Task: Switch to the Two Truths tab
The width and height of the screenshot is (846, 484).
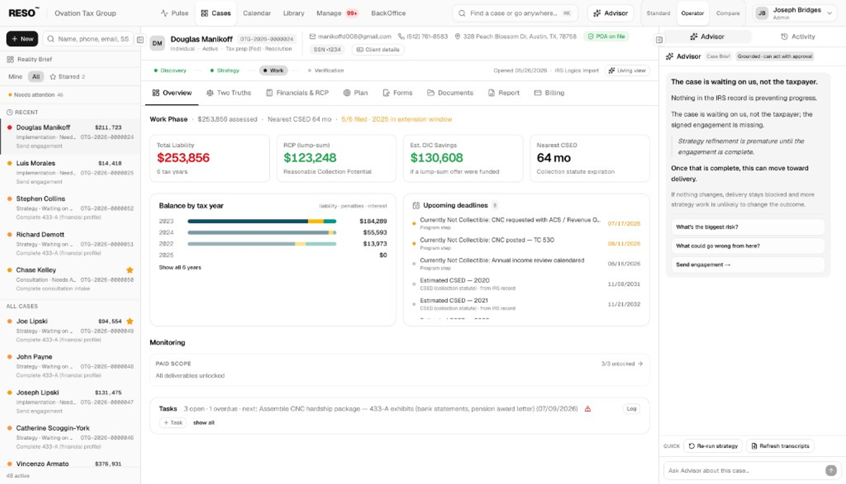Action: coord(228,92)
